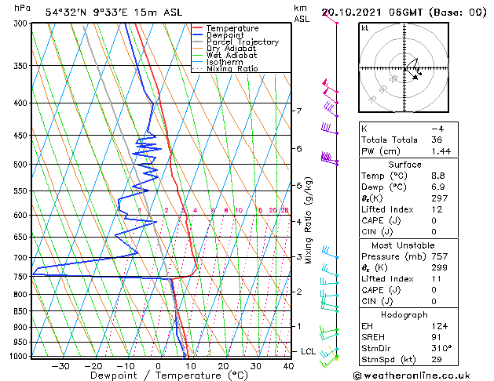Click the 'LCL' level marker

[x=308, y=351]
